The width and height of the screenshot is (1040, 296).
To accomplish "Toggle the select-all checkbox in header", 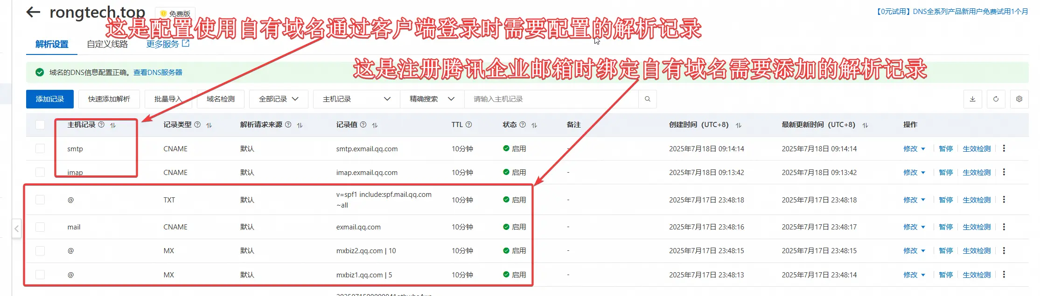I will 40,125.
